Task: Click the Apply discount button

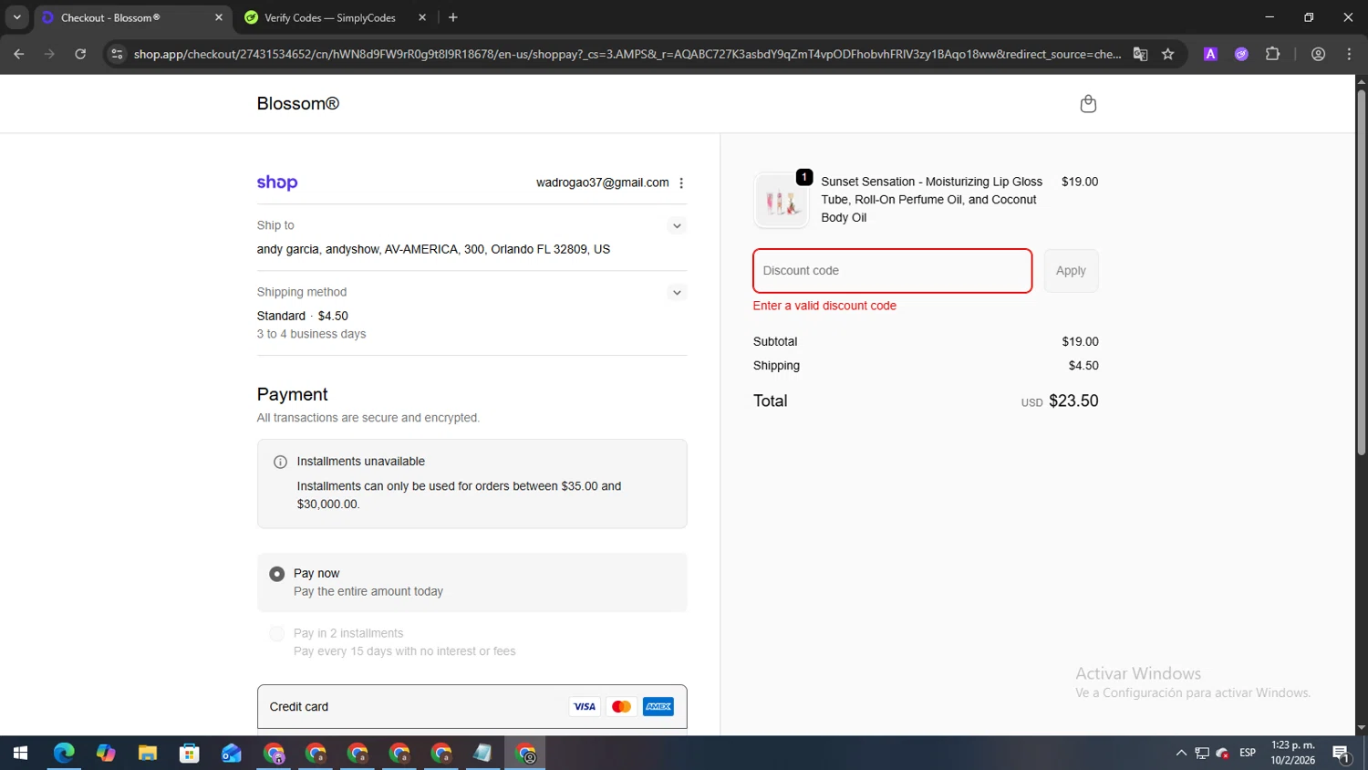Action: (1071, 271)
